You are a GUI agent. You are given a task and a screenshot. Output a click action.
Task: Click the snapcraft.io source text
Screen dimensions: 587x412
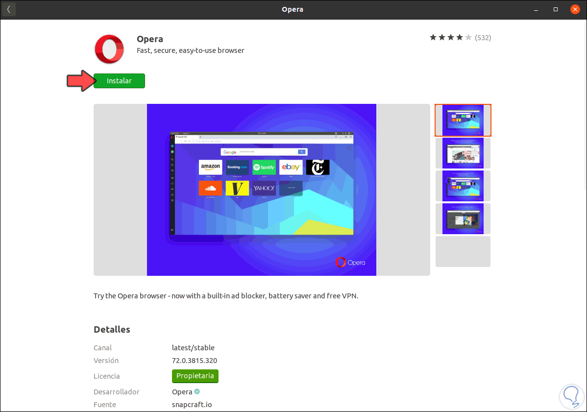tap(192, 405)
